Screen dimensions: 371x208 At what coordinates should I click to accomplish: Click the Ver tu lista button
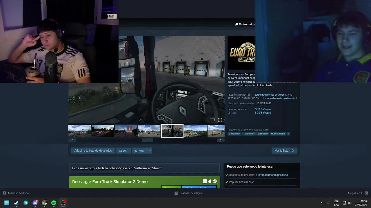[284, 151]
